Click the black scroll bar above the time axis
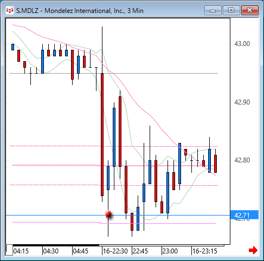The image size is (264, 261). coord(56,245)
